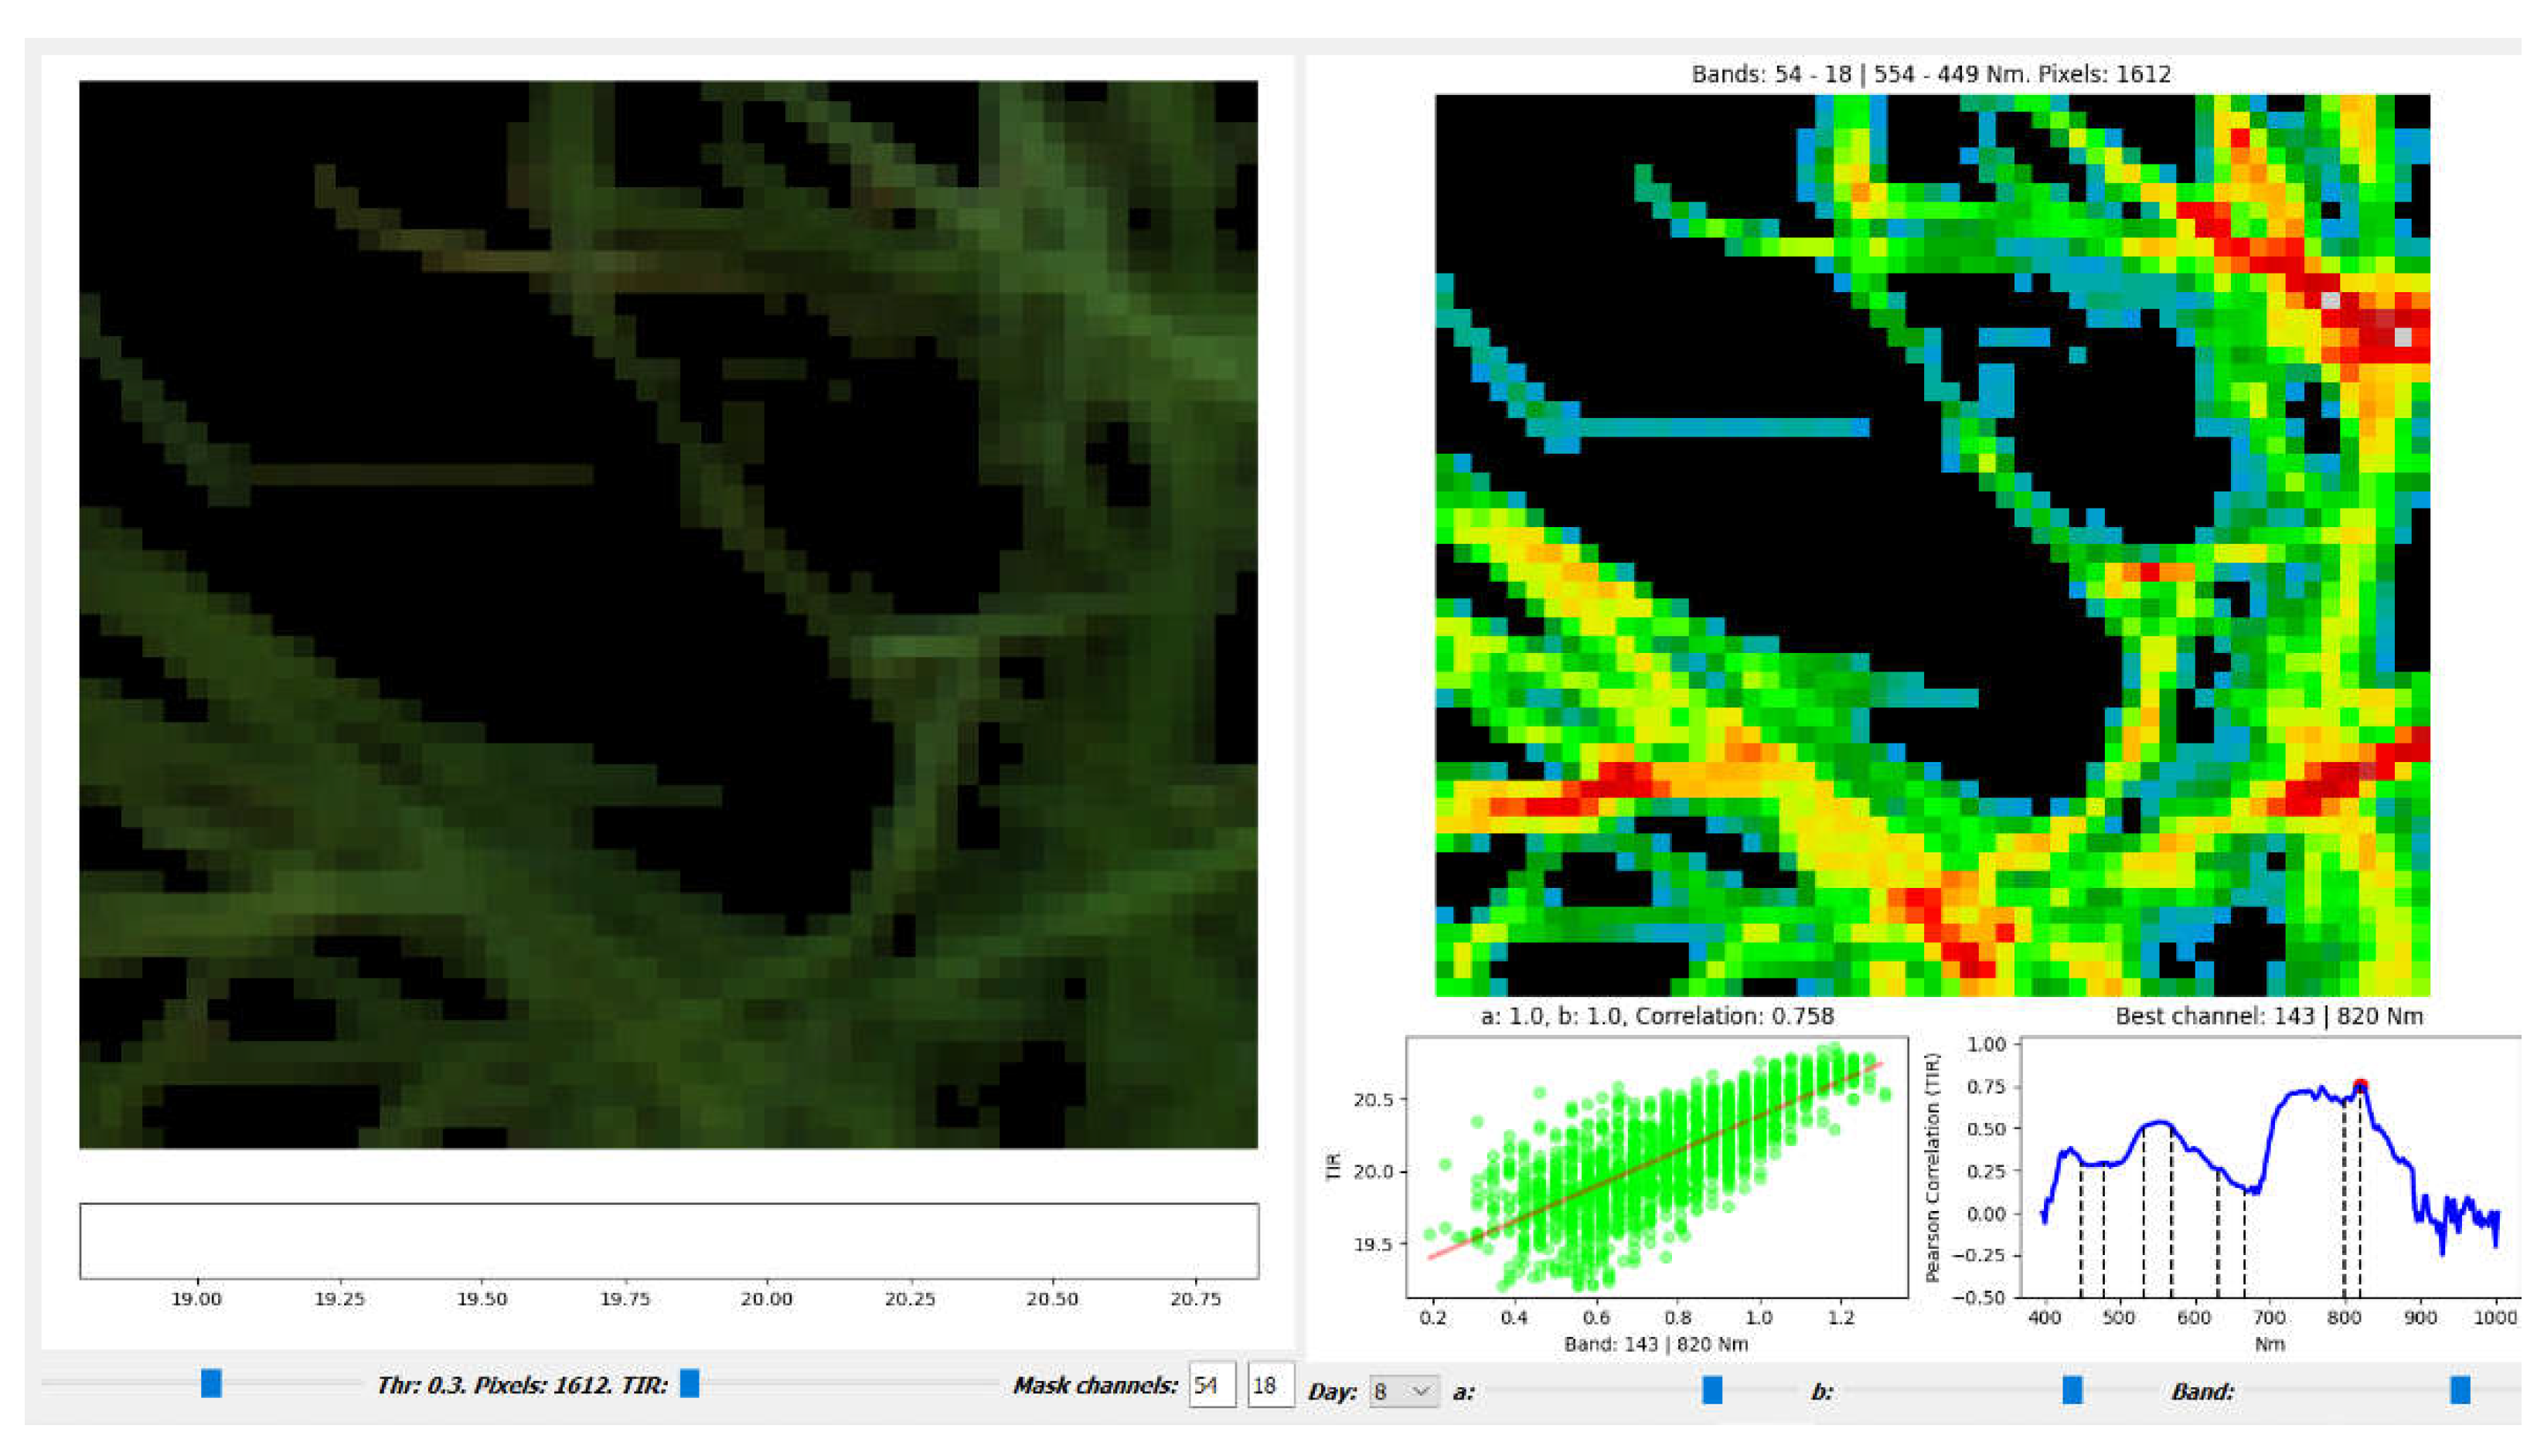Click the Day dropdown chevron arrow

pos(1420,1391)
